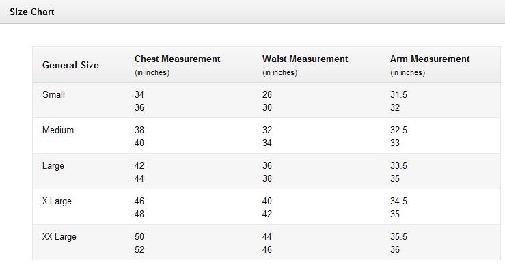Click chest value 34 in Small row
This screenshot has height=278, width=505.
coord(139,95)
